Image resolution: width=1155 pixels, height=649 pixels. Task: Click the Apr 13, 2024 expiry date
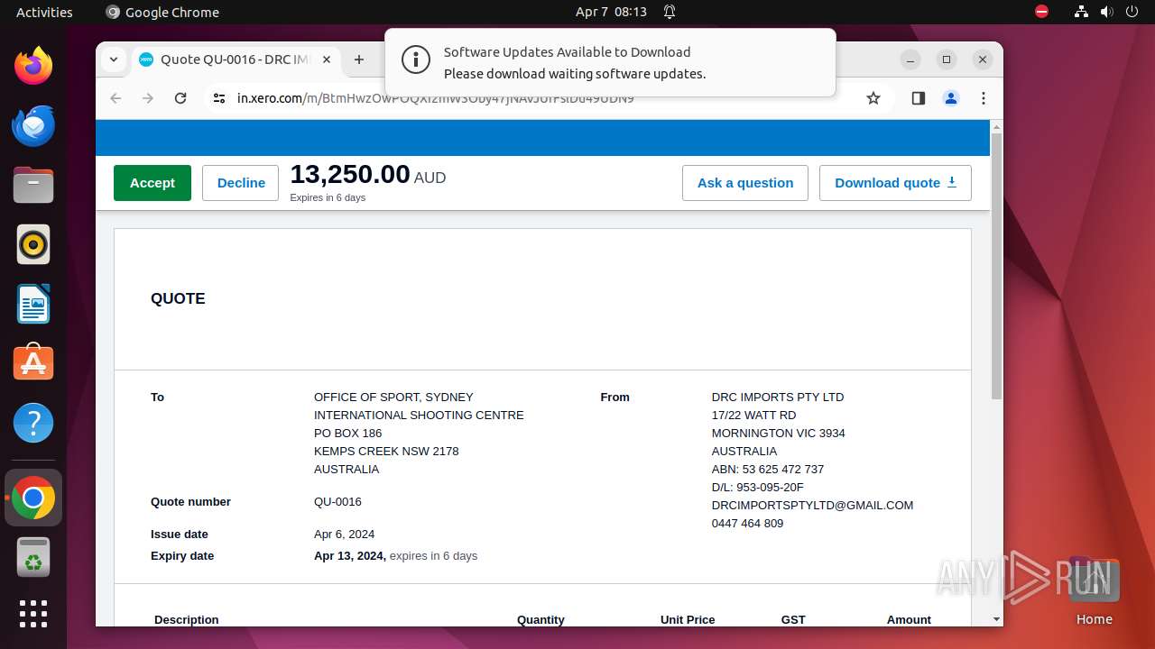(x=350, y=556)
